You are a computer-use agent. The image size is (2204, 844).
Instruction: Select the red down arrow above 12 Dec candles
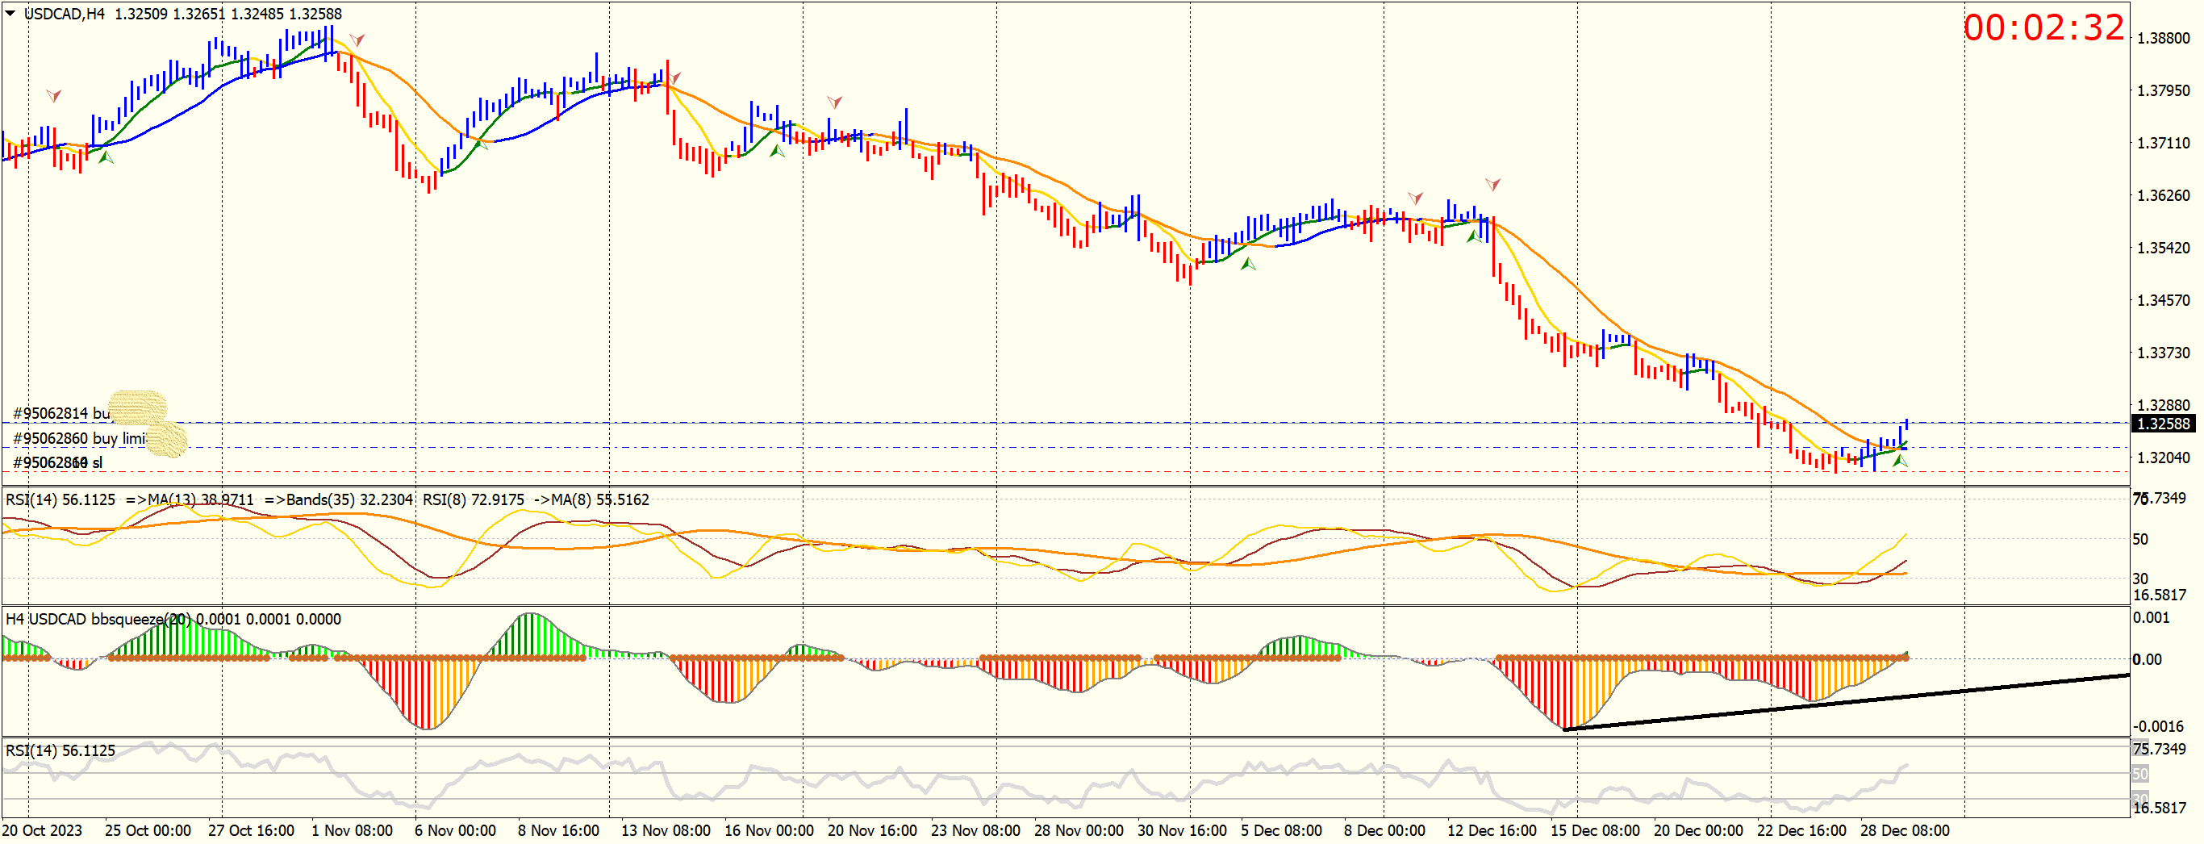point(1492,184)
